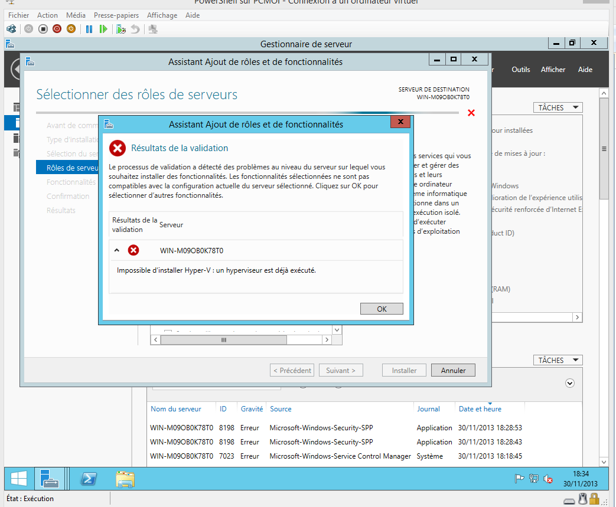The height and width of the screenshot is (507, 616).
Task: Cancel the wizard with Annuler
Action: tap(454, 370)
